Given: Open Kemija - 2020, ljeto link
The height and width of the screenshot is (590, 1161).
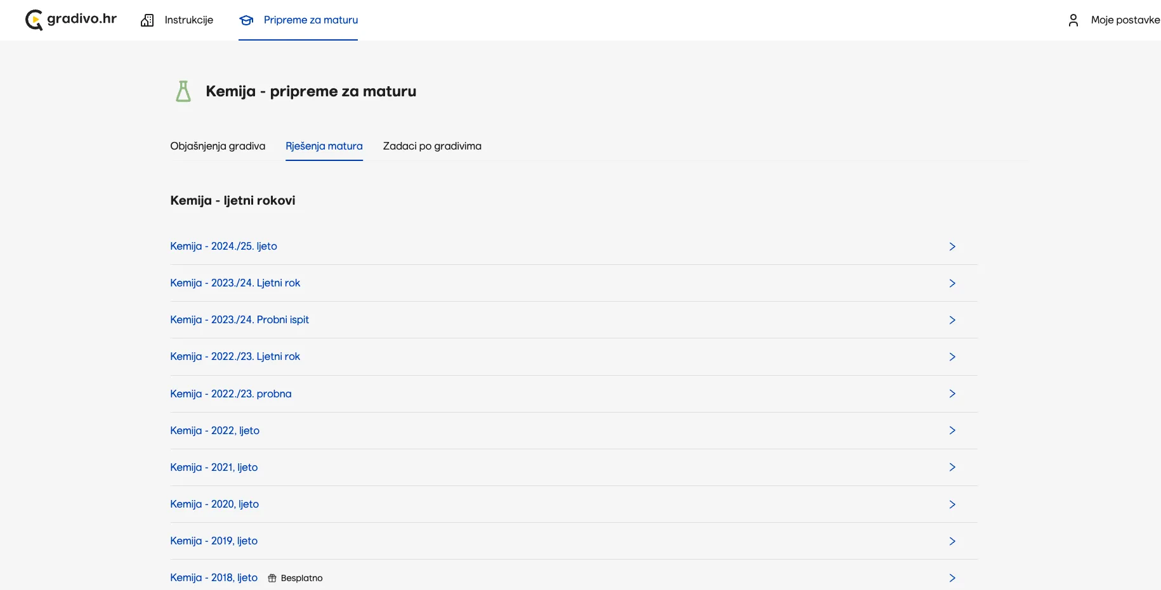Looking at the screenshot, I should pos(214,504).
